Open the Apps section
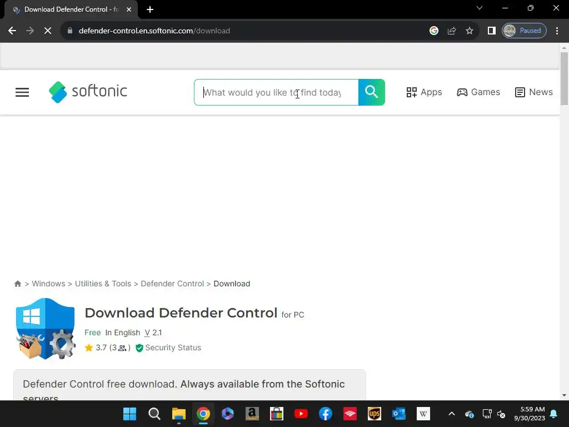Screen dimensions: 569x427 (424, 92)
